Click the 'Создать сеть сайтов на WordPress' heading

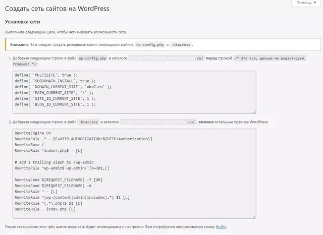coord(57,9)
